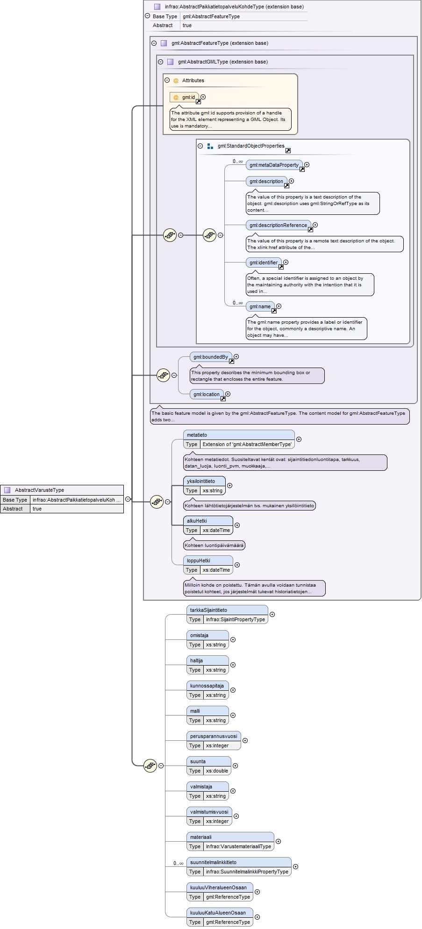Click the sequence compositor icon beside AbstractGMLType

coord(170,235)
